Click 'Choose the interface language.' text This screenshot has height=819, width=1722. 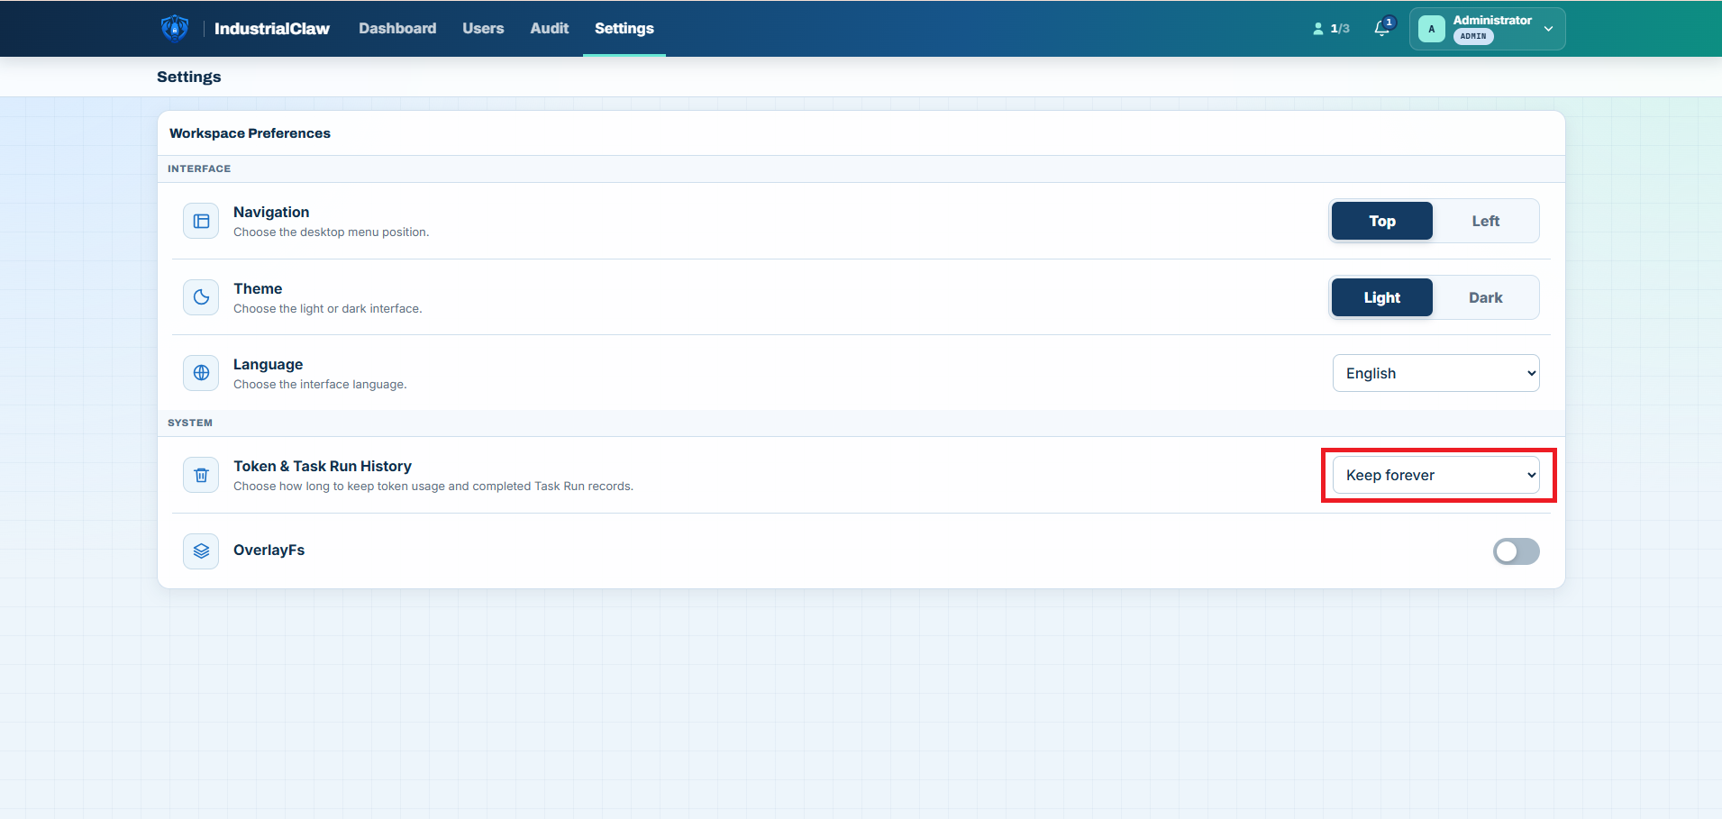coord(320,385)
